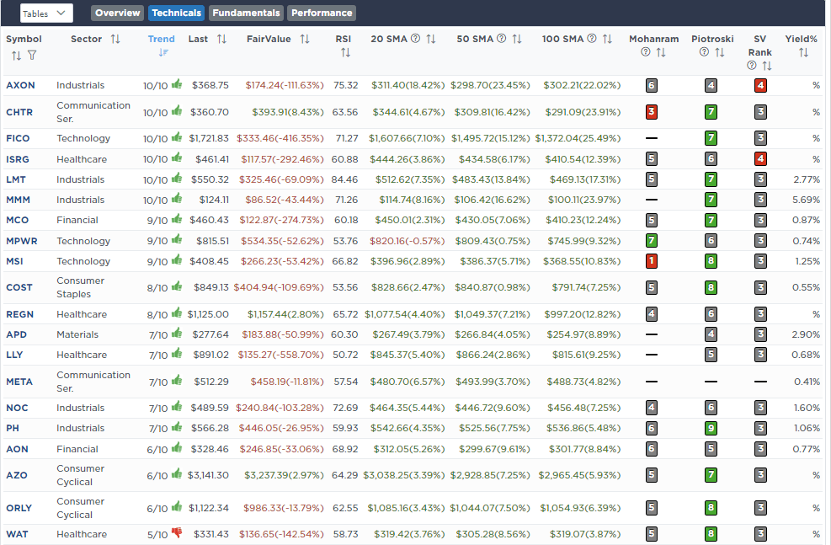This screenshot has width=831, height=545.
Task: Click CHTR red Mohanram badge 3
Action: [652, 112]
